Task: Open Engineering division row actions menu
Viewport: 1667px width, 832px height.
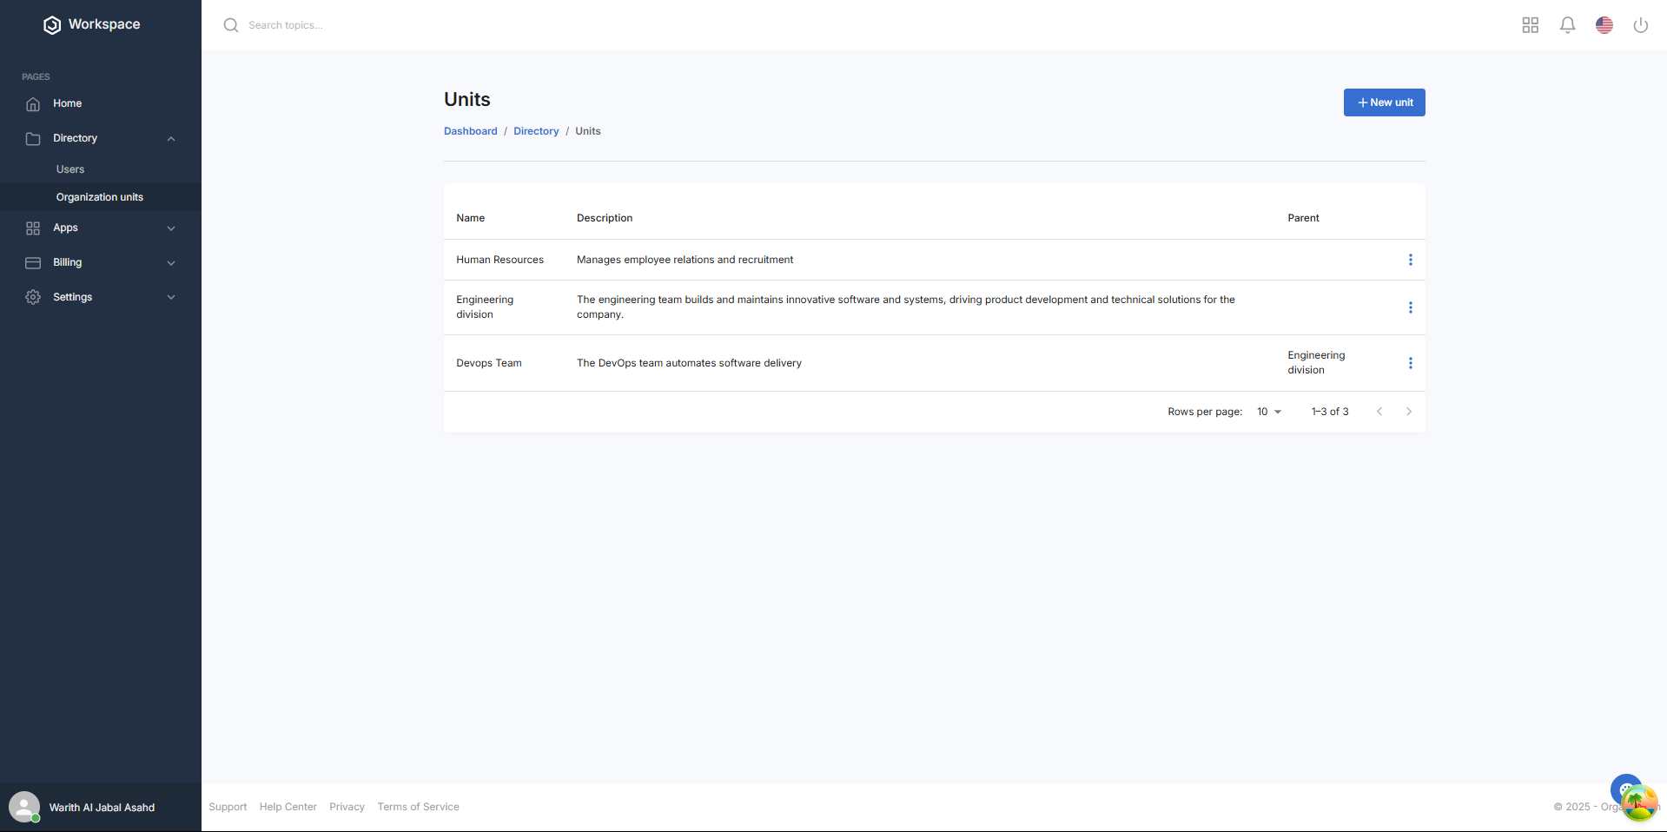Action: (x=1410, y=307)
